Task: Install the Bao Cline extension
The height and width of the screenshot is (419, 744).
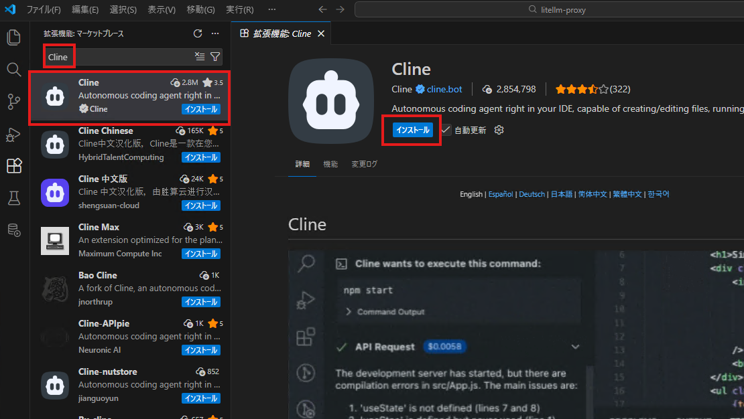Action: click(x=201, y=302)
